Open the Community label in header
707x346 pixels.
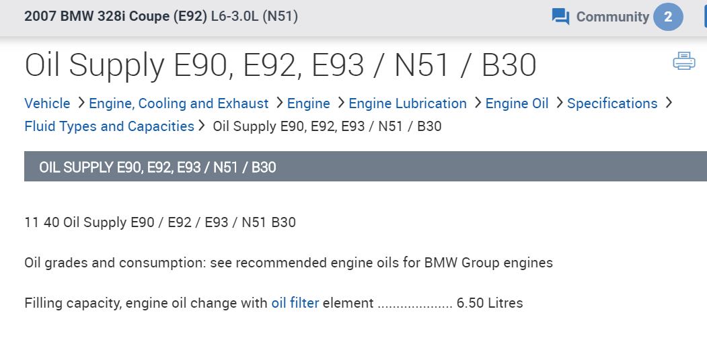point(612,17)
